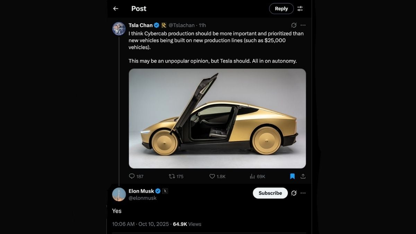
Task: Open view analytics showing 69K
Action: coord(251,176)
